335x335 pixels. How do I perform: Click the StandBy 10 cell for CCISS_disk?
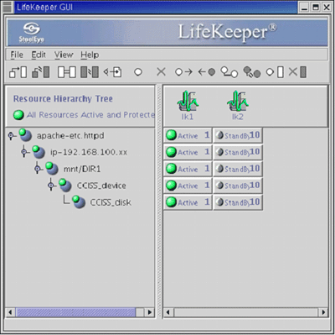click(x=238, y=202)
